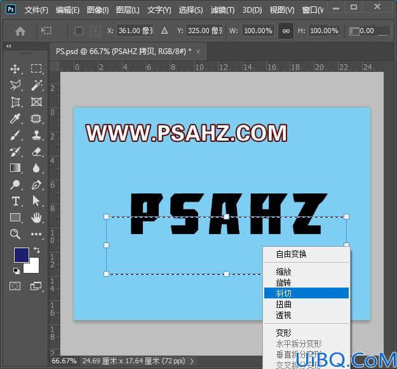Choose 变形 from context menu
Screen dimensions: 397x369
point(307,333)
